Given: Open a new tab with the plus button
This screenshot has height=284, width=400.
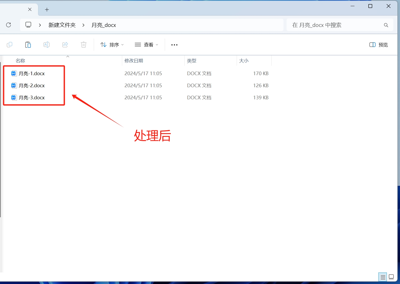Looking at the screenshot, I should pyautogui.click(x=47, y=9).
